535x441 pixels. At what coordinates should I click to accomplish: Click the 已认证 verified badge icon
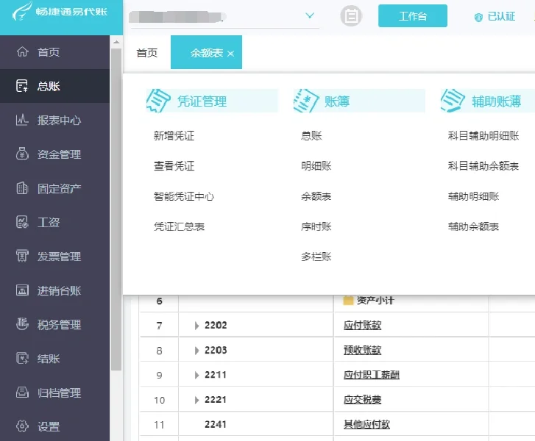[x=478, y=17]
